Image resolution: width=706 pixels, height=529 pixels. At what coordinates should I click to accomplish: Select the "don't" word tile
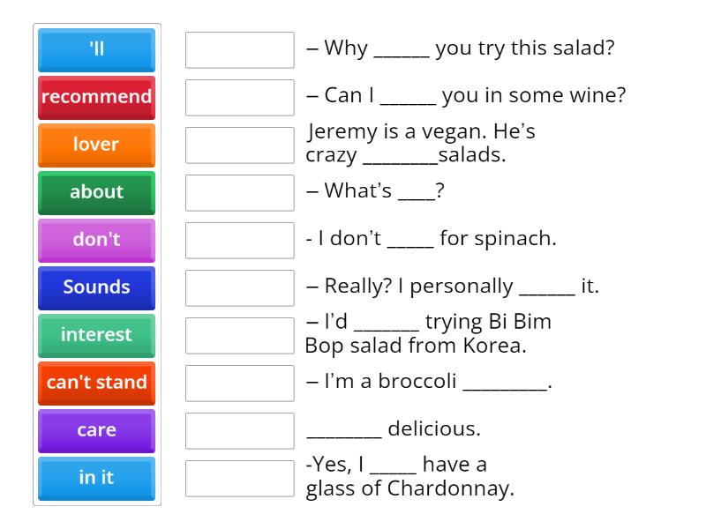pos(96,241)
